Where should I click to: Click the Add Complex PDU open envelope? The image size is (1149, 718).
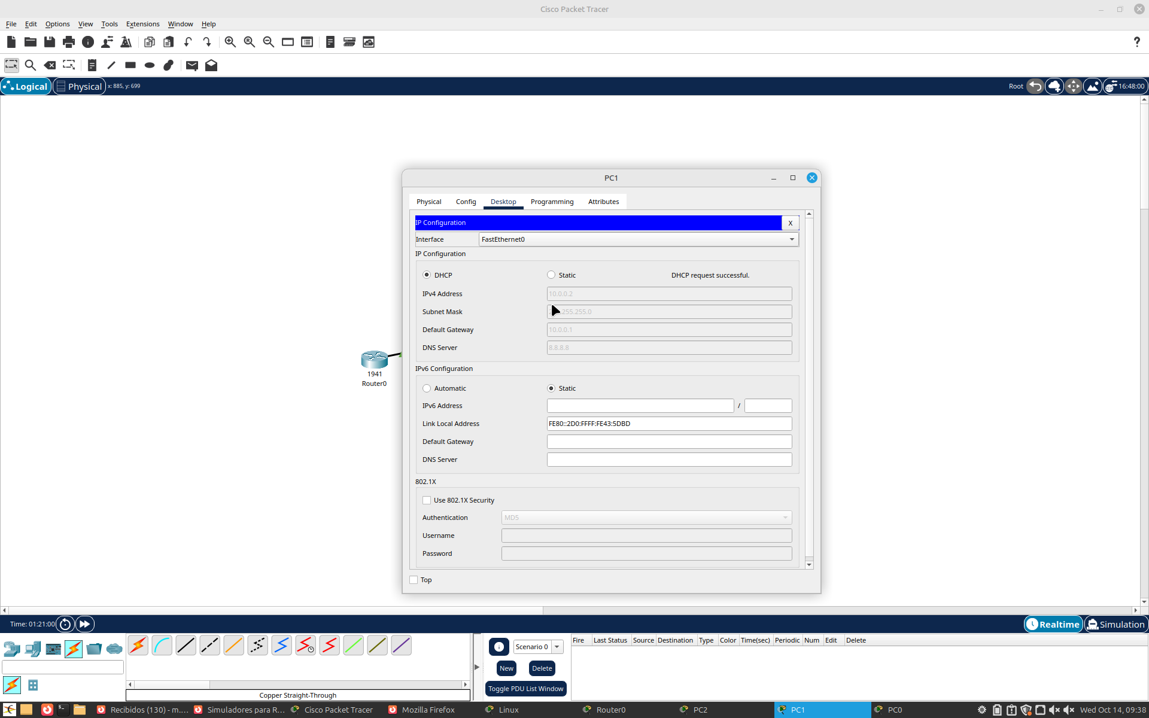pos(211,65)
